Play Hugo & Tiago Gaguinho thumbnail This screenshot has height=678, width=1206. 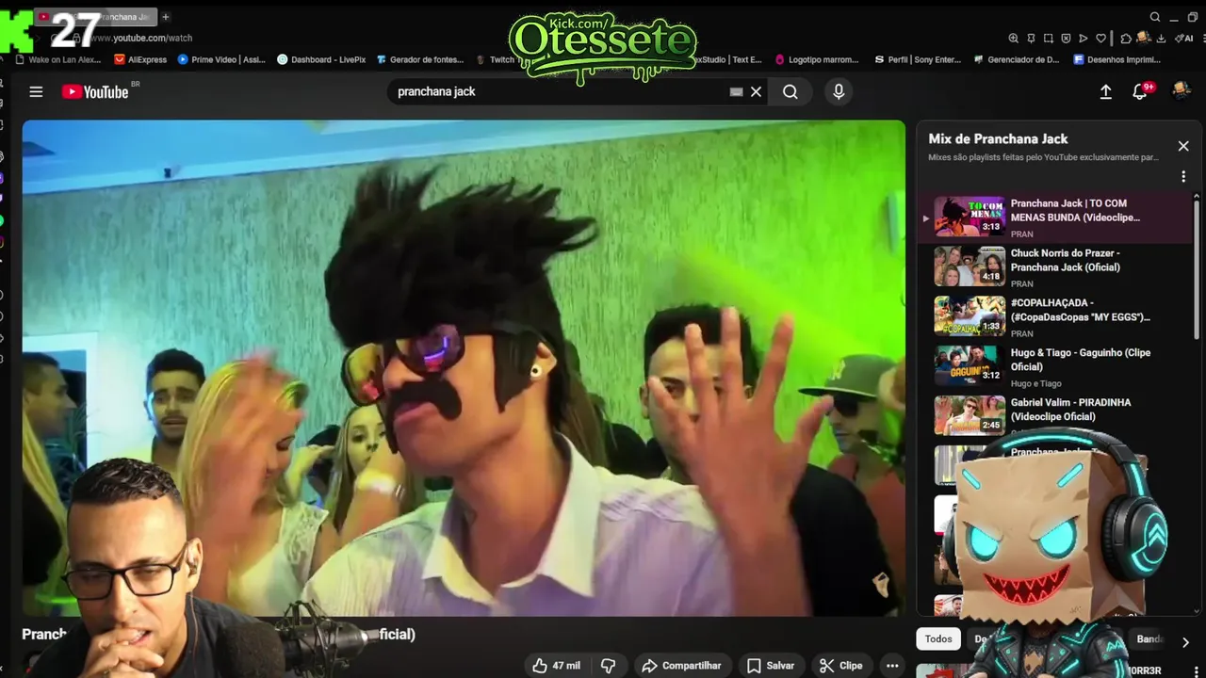click(x=970, y=365)
